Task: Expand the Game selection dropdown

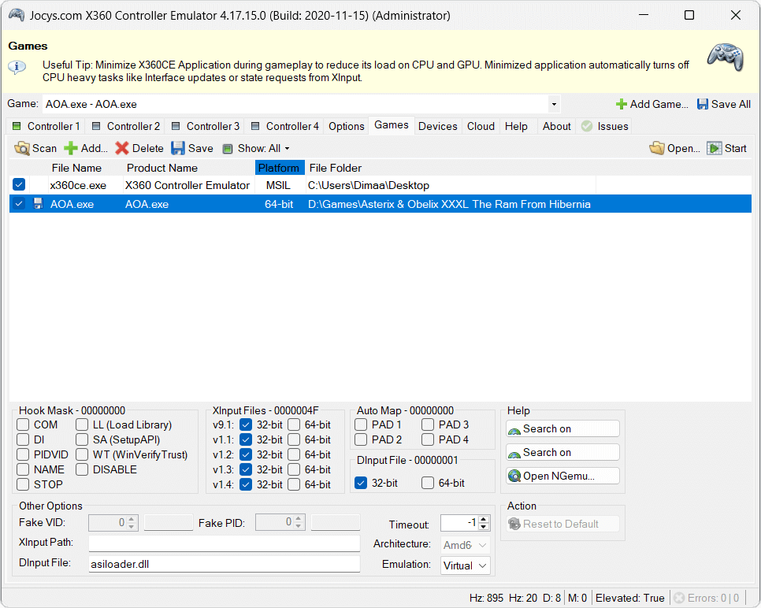Action: 554,104
